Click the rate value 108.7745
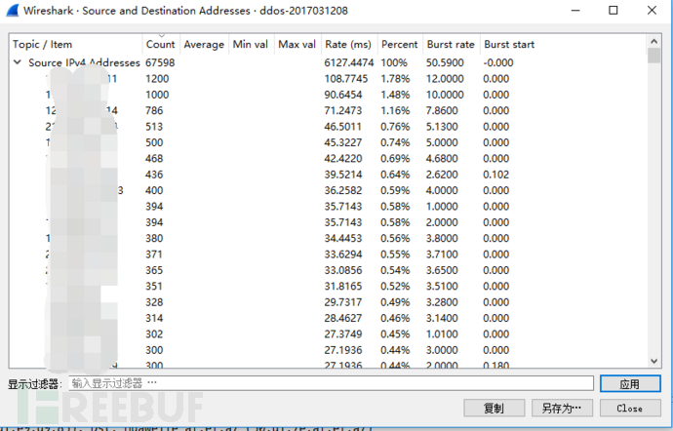The height and width of the screenshot is (431, 673). [x=346, y=79]
